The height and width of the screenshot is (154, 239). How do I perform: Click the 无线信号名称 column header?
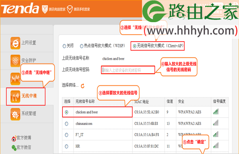pos(85,101)
